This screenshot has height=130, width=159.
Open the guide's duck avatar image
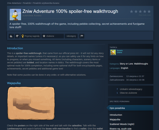tap(15, 15)
